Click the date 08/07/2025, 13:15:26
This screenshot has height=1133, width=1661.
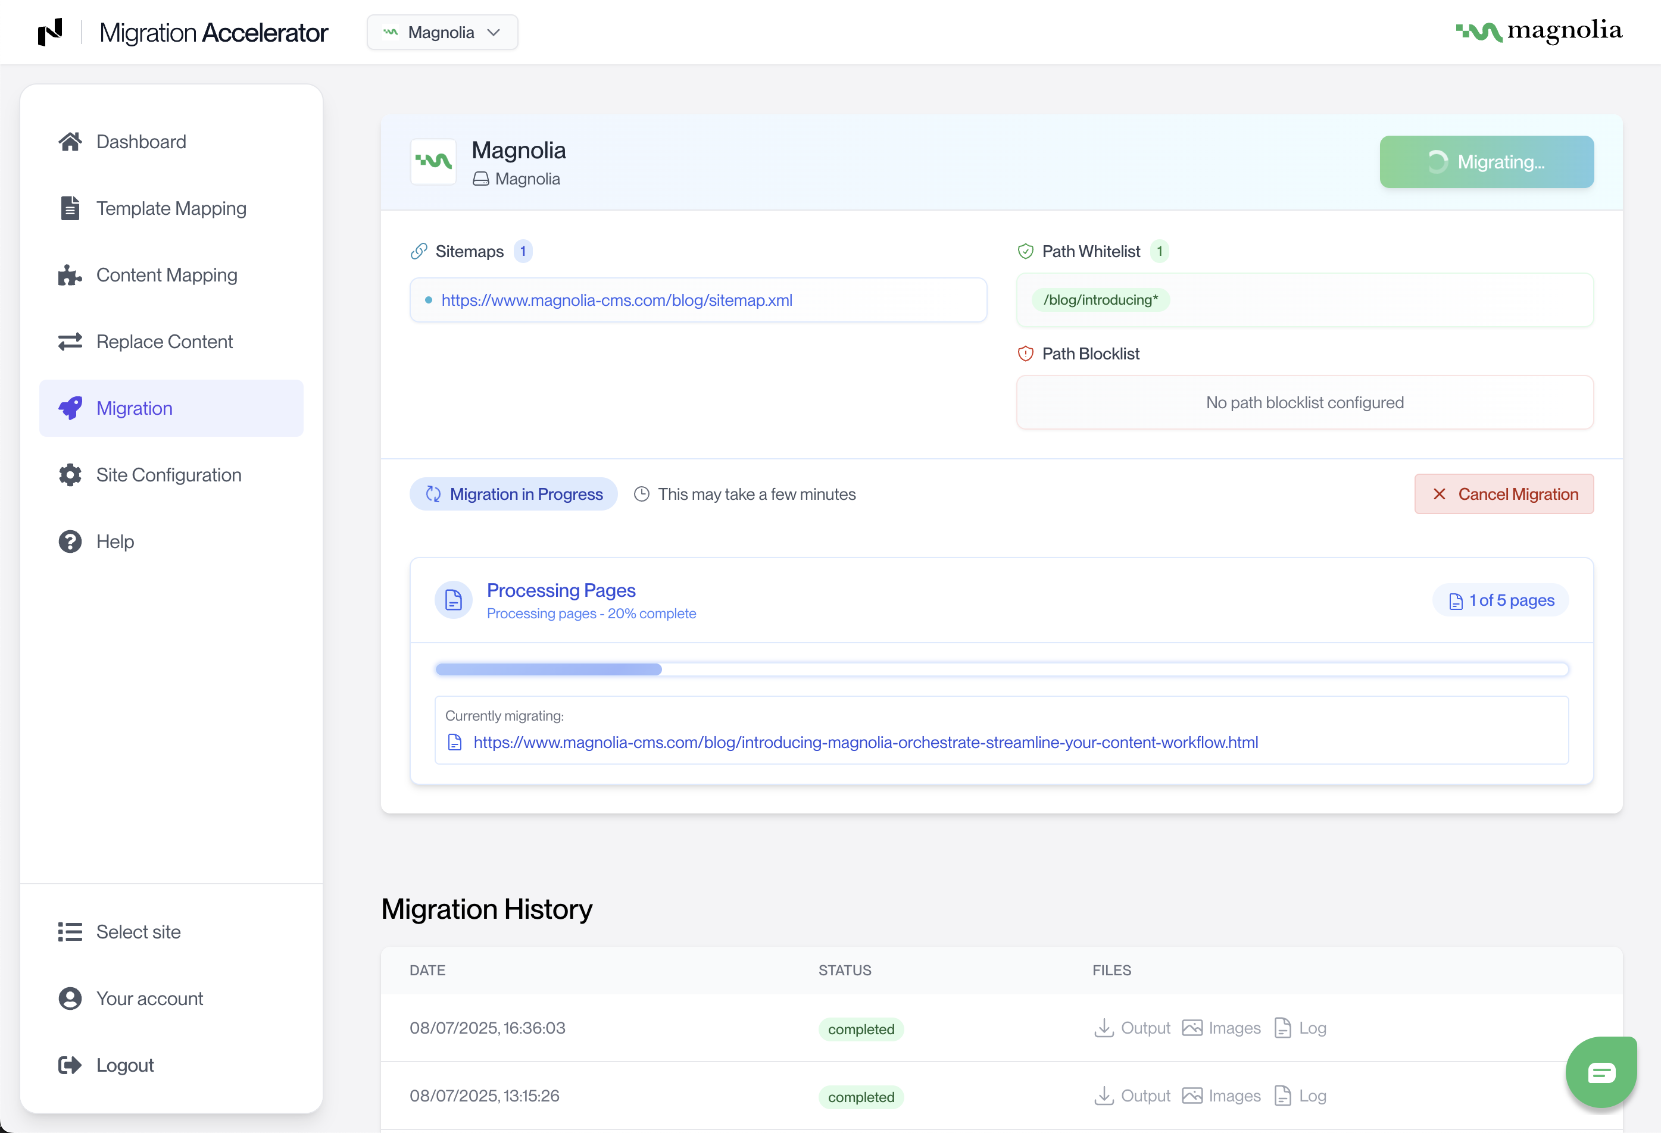[x=485, y=1096]
